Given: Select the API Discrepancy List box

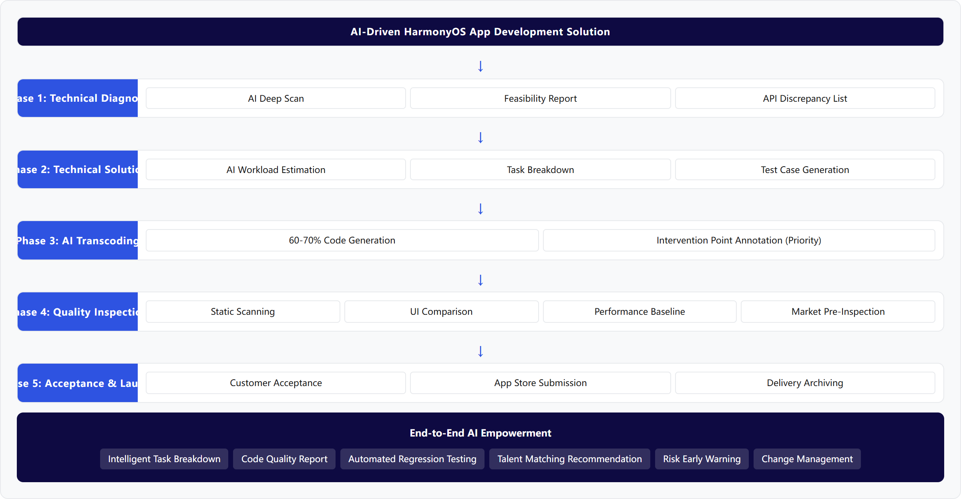Looking at the screenshot, I should (x=805, y=98).
